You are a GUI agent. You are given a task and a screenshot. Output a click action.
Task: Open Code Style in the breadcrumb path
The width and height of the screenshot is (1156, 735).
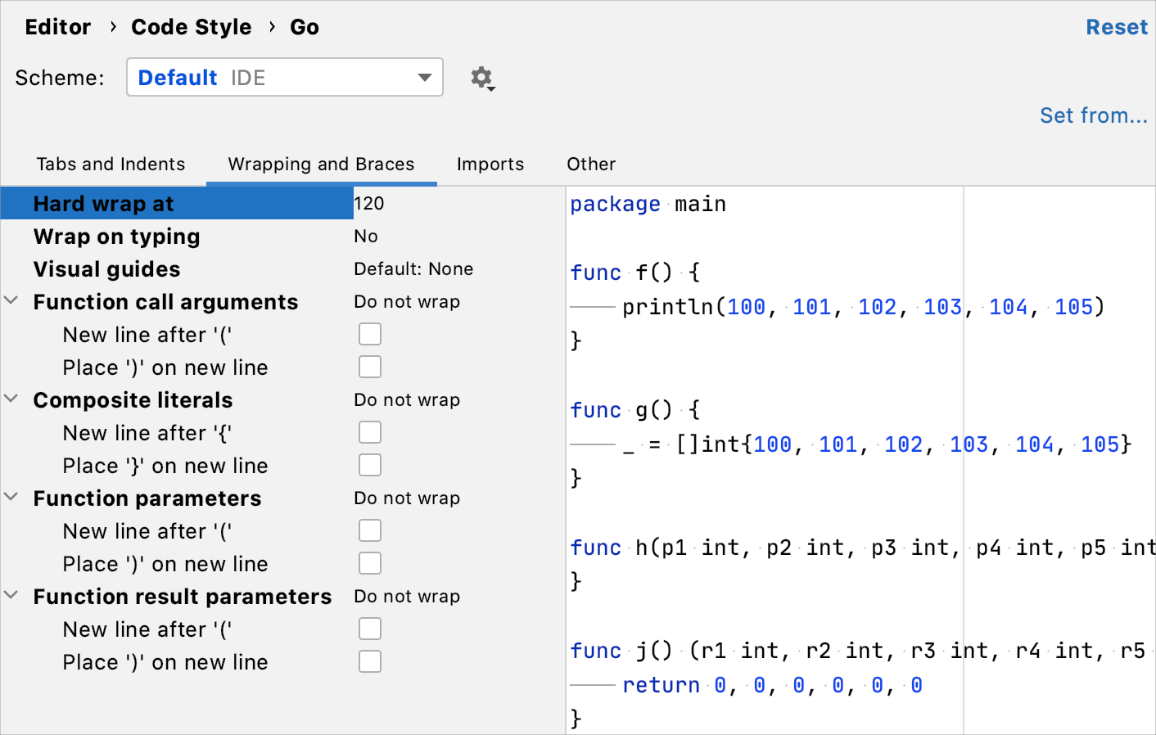(x=192, y=26)
